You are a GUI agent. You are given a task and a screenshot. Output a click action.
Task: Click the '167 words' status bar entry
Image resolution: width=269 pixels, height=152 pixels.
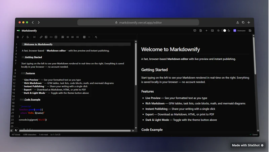click(x=16, y=134)
